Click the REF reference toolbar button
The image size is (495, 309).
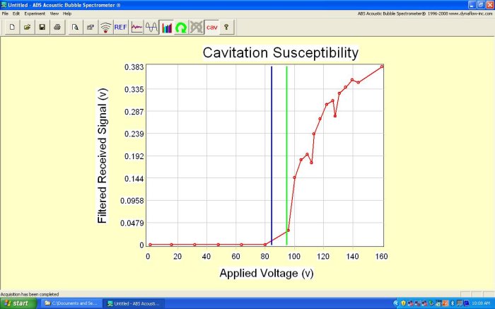pos(120,28)
